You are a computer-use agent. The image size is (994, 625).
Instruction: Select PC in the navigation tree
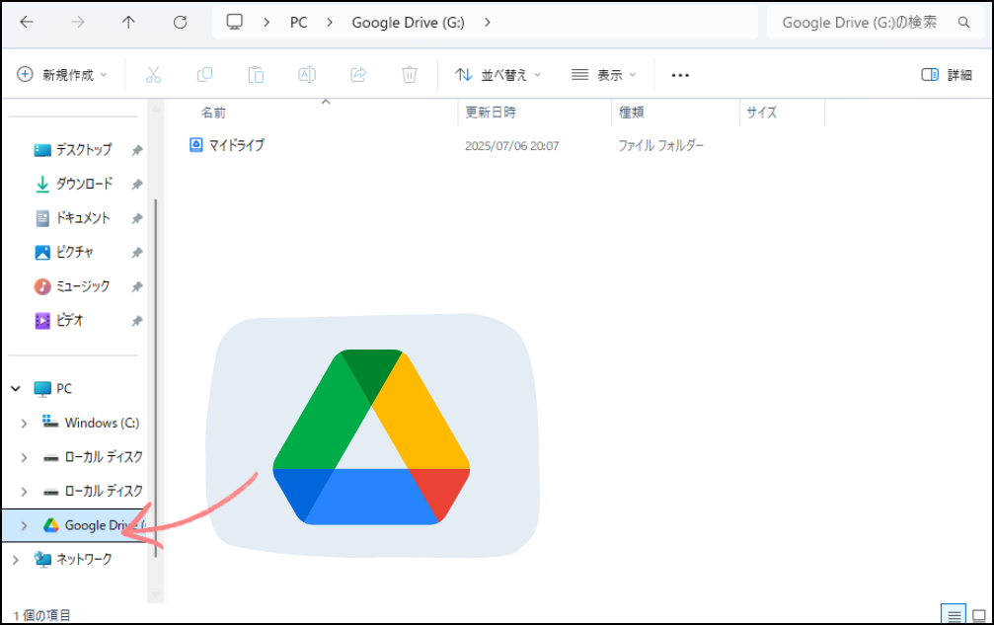(x=63, y=389)
